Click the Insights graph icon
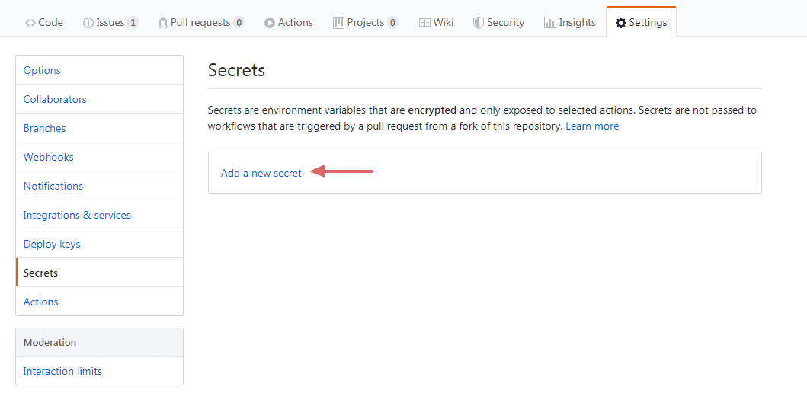Screen dimensions: 807x403 (x=549, y=23)
